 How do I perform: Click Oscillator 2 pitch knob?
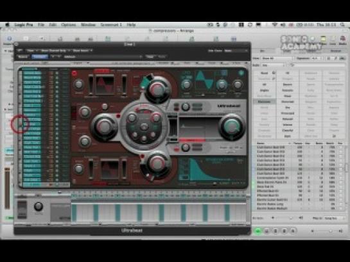[x=78, y=168]
